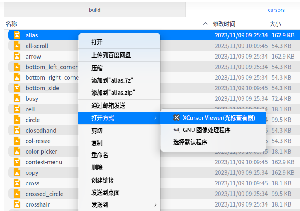Click the all-scroll file icon
The height and width of the screenshot is (211, 300).
17,46
